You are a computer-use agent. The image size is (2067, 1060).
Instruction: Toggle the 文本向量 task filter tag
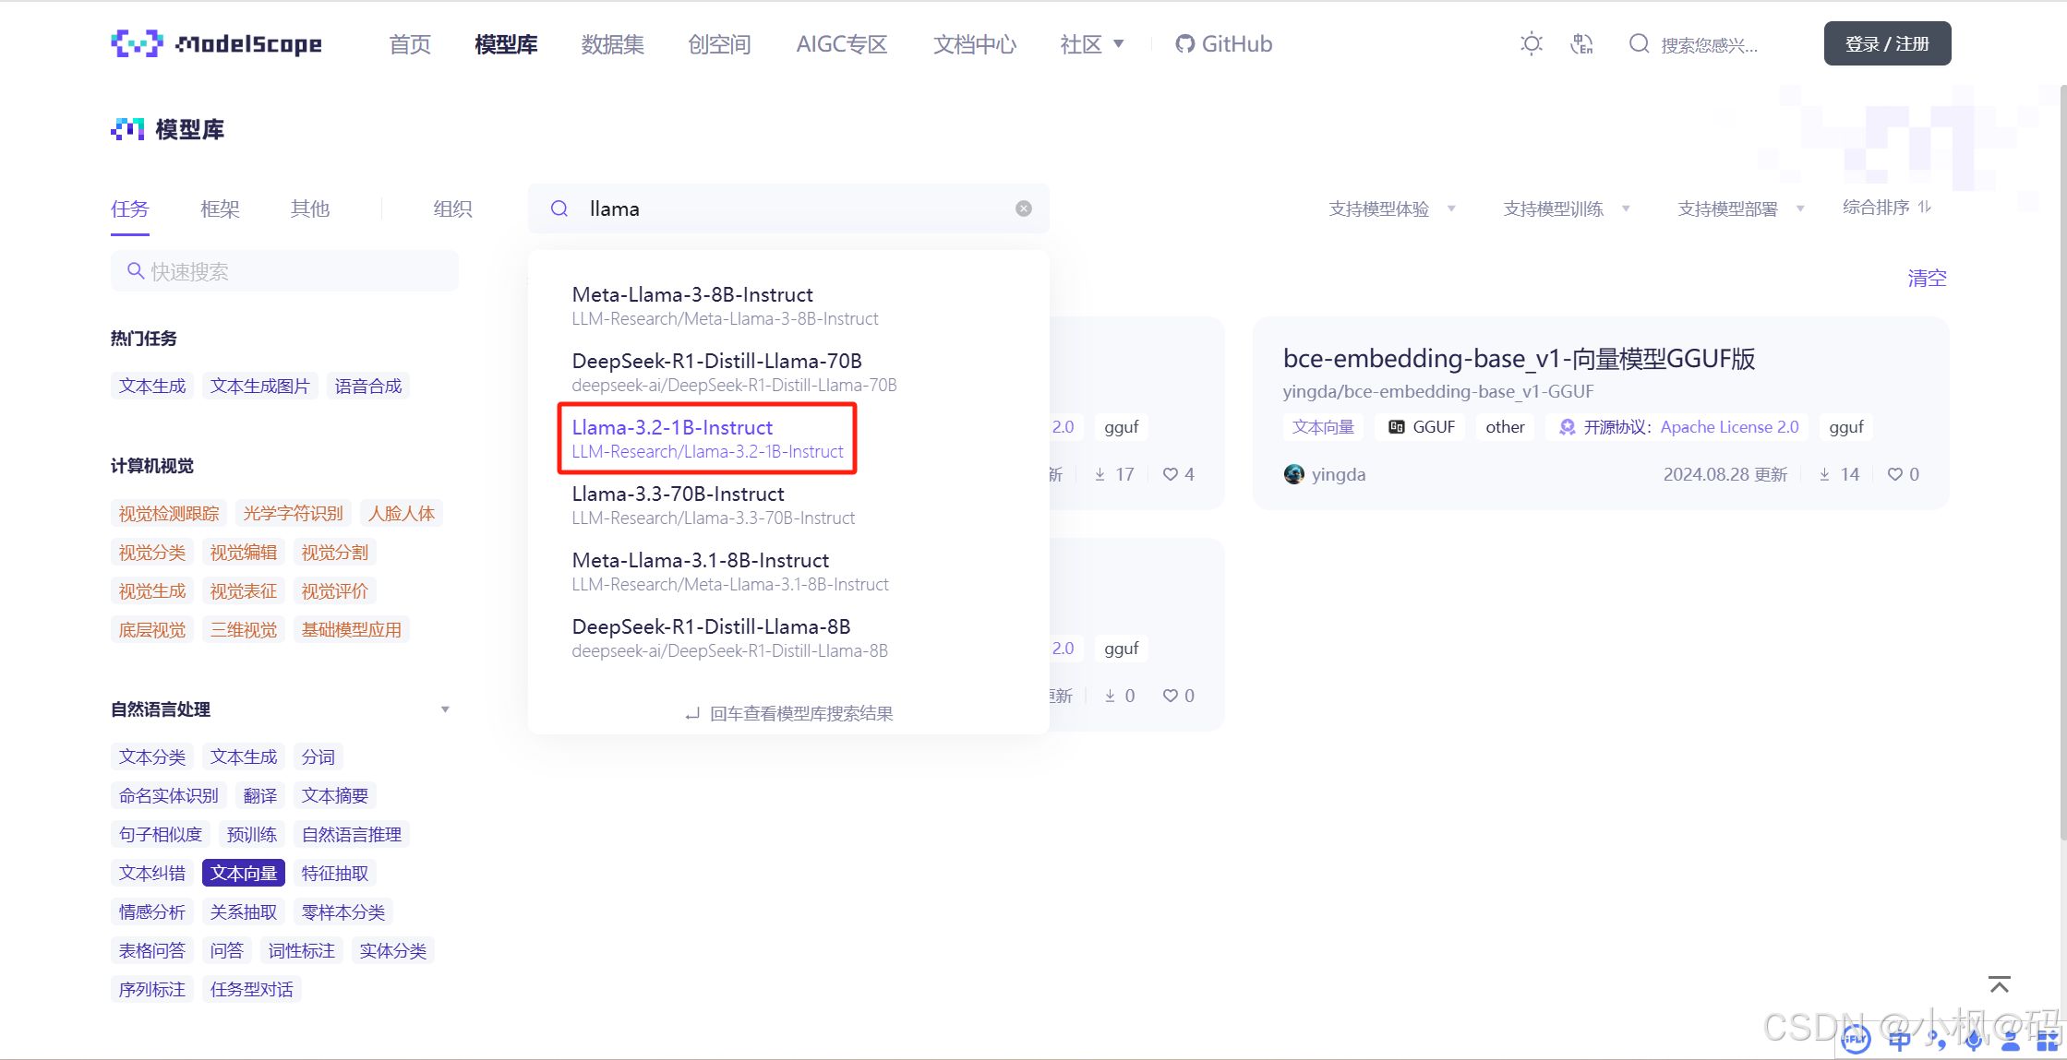[x=243, y=873]
